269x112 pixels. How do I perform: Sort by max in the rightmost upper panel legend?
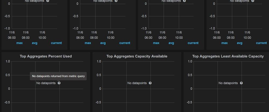coord(225,43)
